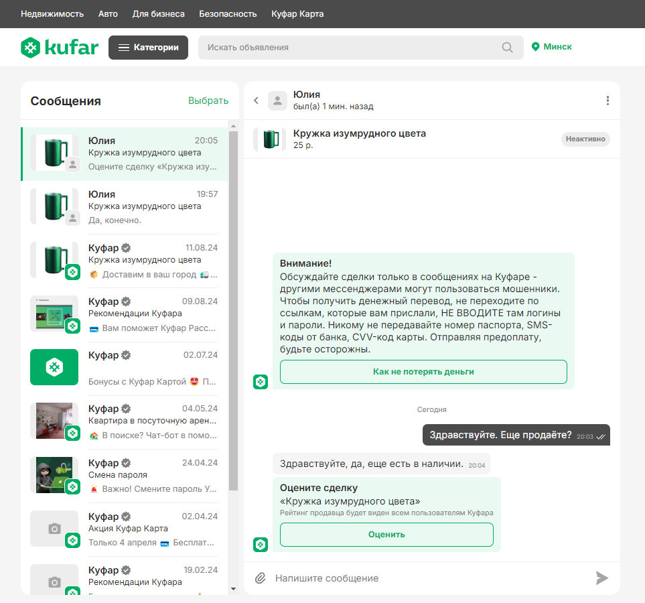Click Юлия's avatar in the chat header
This screenshot has height=603, width=645.
[x=278, y=100]
